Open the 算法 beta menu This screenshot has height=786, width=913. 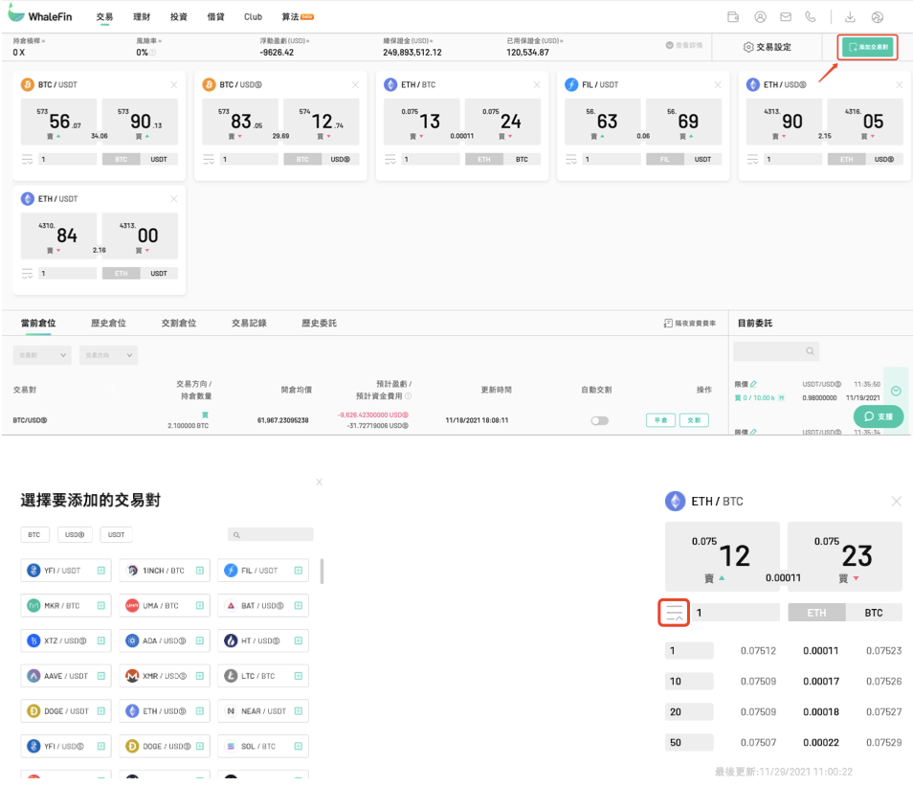(x=298, y=17)
